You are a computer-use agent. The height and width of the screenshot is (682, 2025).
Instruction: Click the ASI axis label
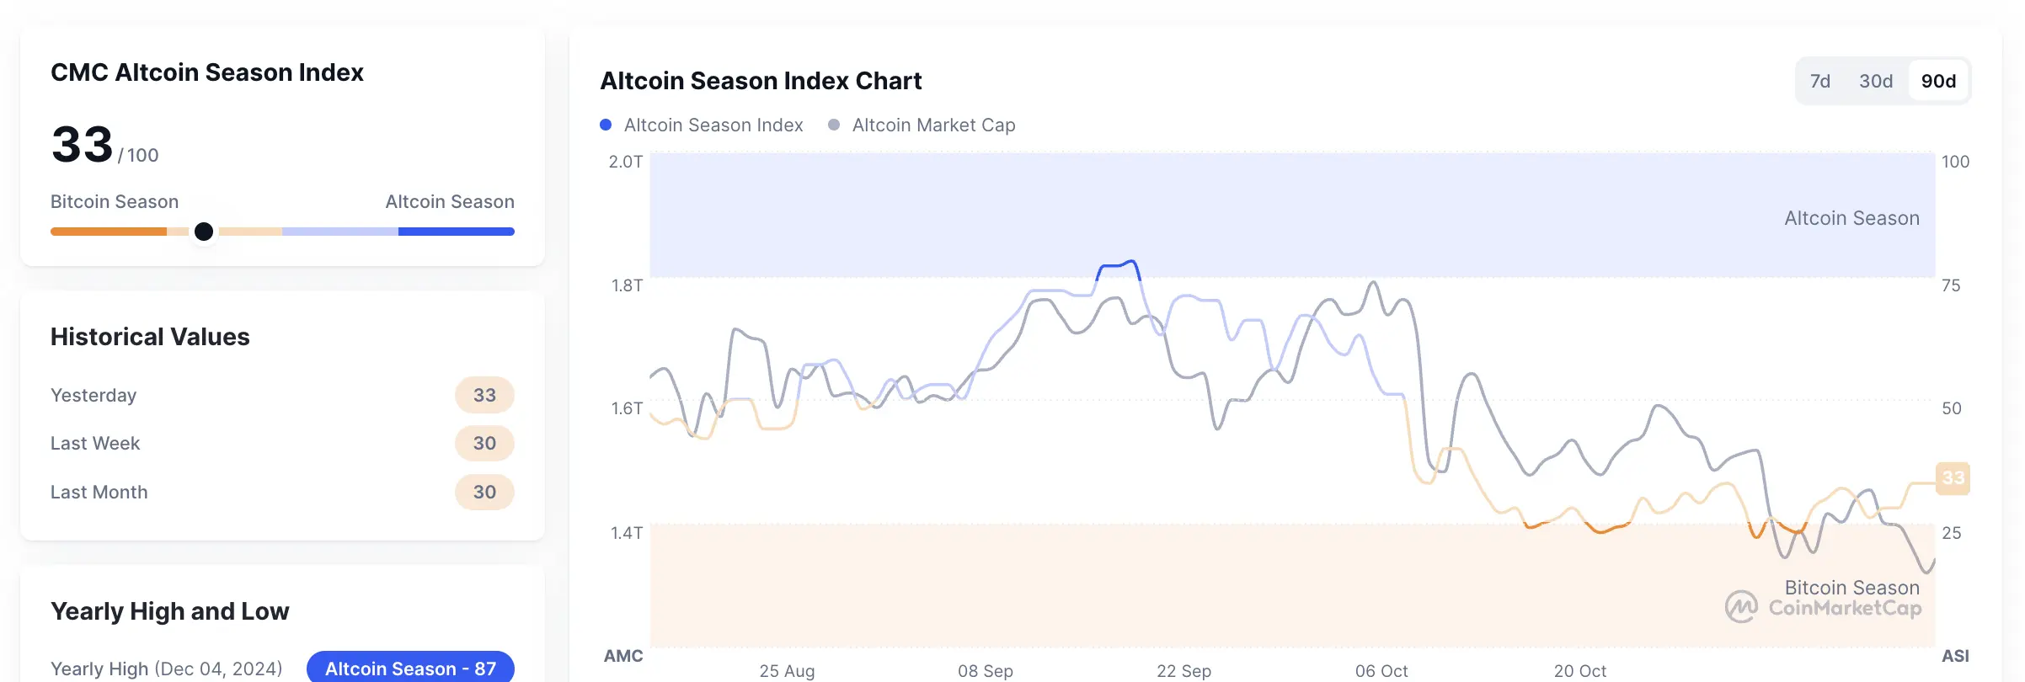point(1957,656)
